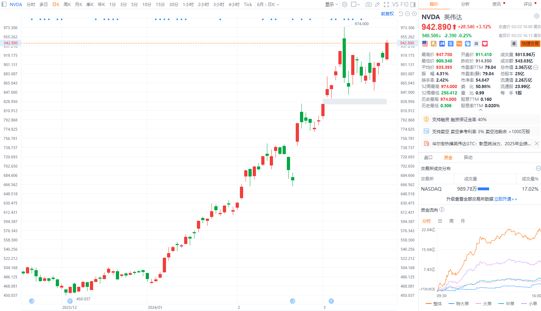
Task: Open the 华尔街热捧英伟达GTC news link
Action: [x=481, y=143]
